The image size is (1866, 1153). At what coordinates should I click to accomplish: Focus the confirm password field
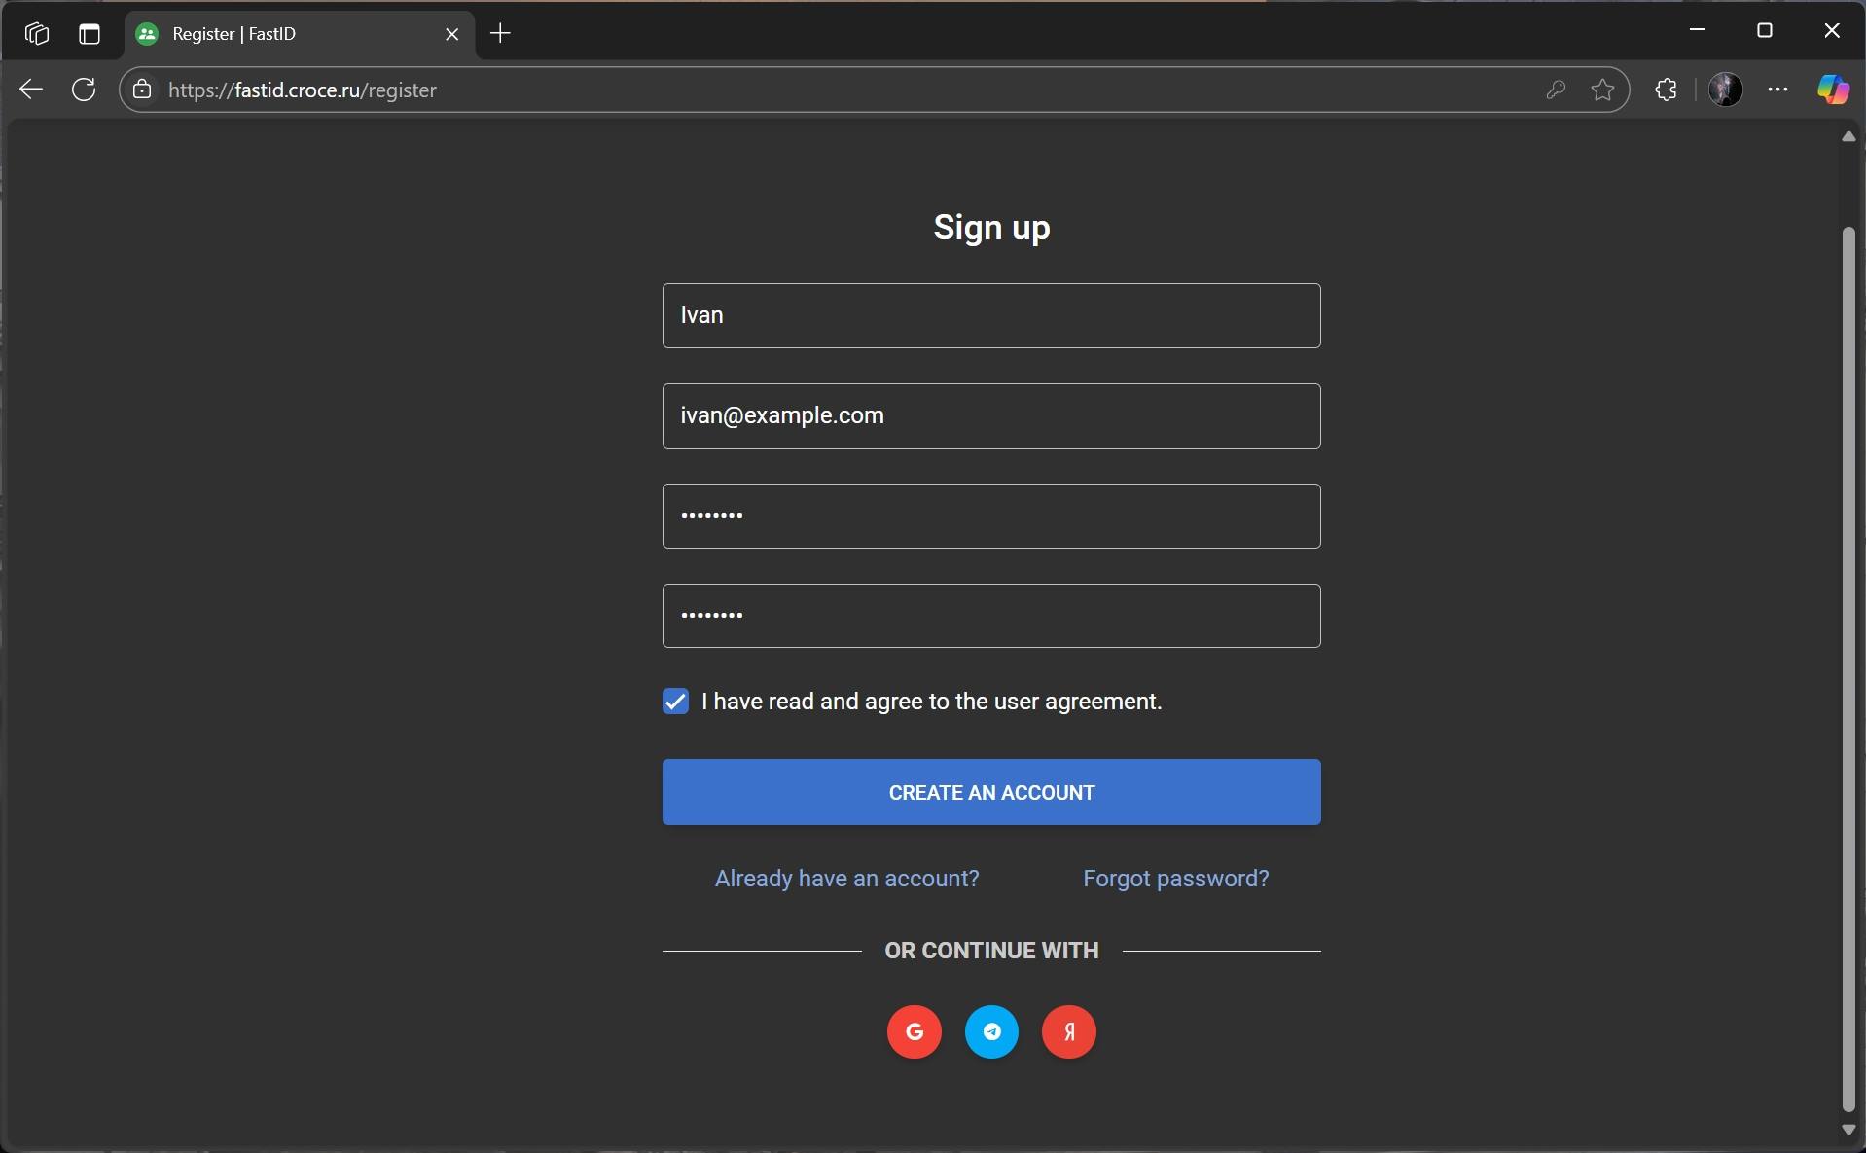[x=991, y=616]
